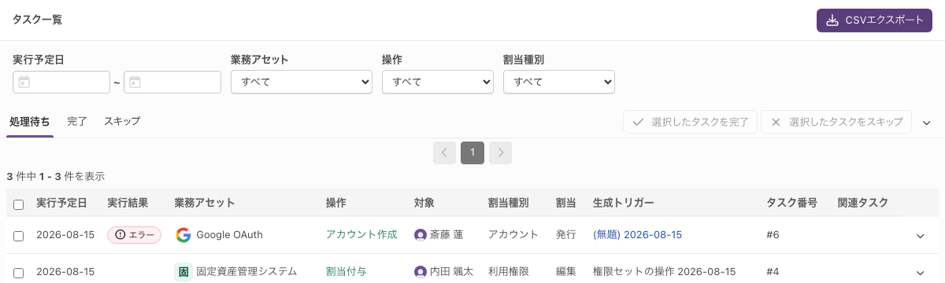Screen dimensions: 945x283
Task: Click the 関連タスク column header
Action: (863, 203)
